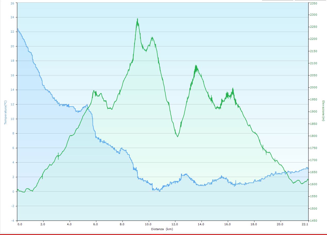Click the Temperatura(°C) axis title
This screenshot has height=235, width=327.
click(5, 112)
